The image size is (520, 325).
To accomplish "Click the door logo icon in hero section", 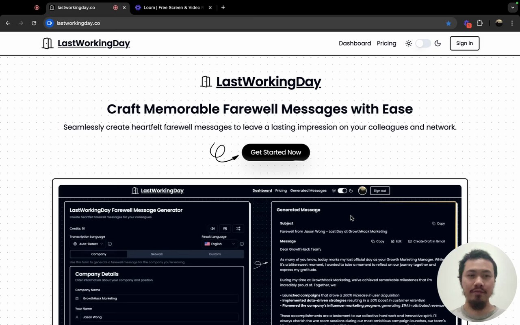I will (206, 82).
